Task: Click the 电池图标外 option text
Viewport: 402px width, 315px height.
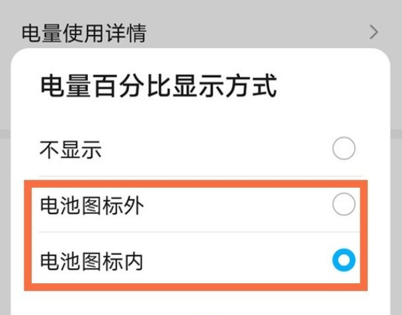Action: (92, 206)
